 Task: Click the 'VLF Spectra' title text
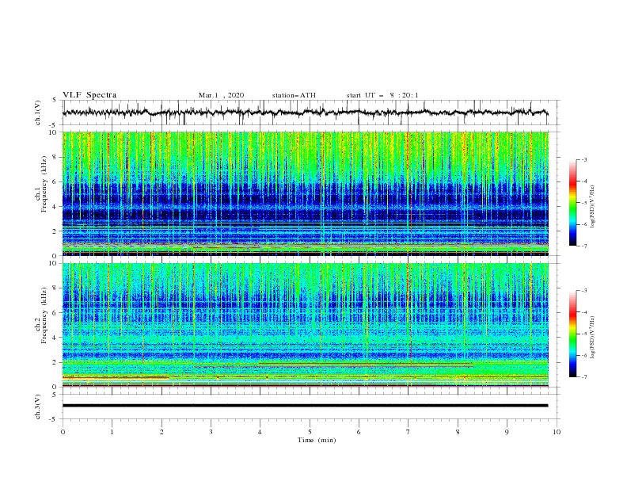click(89, 95)
